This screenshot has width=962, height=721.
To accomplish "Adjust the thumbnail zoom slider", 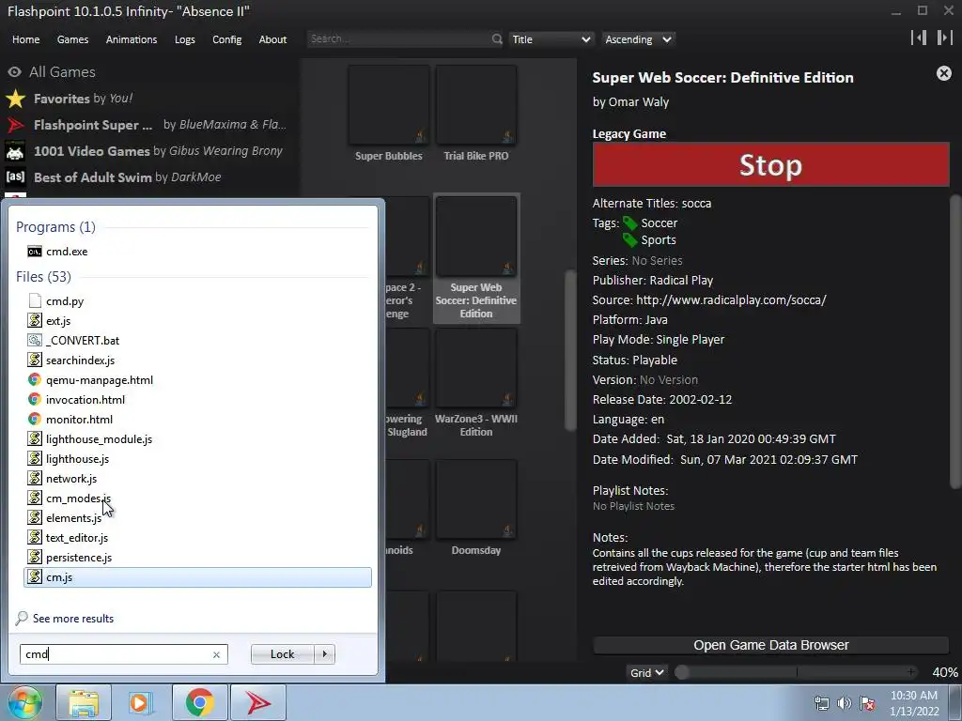I will tap(797, 672).
